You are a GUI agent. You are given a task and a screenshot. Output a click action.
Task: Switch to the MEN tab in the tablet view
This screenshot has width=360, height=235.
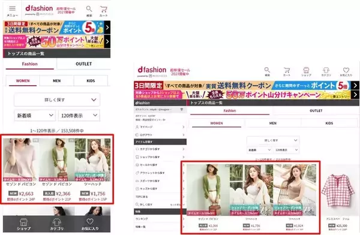(x=273, y=123)
